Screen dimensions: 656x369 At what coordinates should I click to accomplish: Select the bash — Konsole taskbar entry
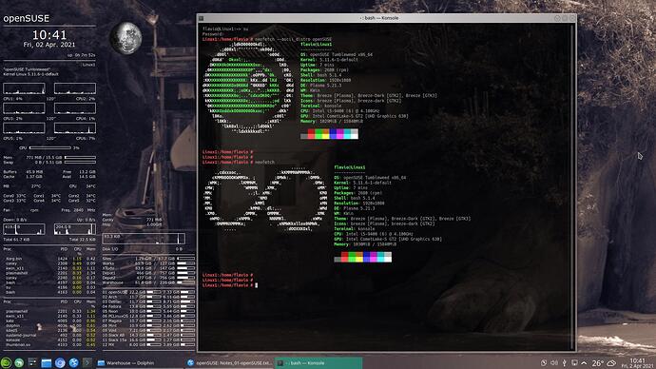tap(318, 362)
